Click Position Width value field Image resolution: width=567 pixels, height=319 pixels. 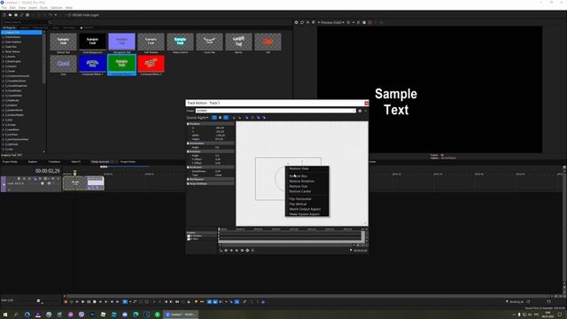click(x=220, y=136)
